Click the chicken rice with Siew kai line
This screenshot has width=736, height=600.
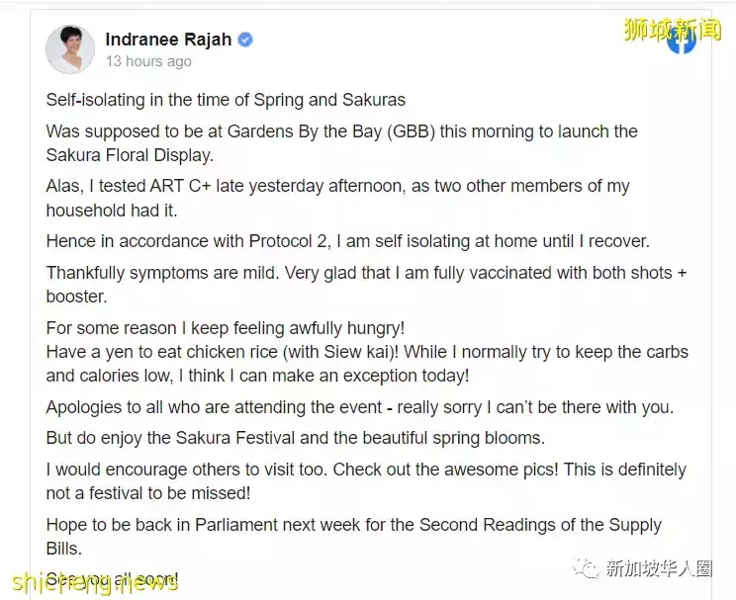pos(367,352)
